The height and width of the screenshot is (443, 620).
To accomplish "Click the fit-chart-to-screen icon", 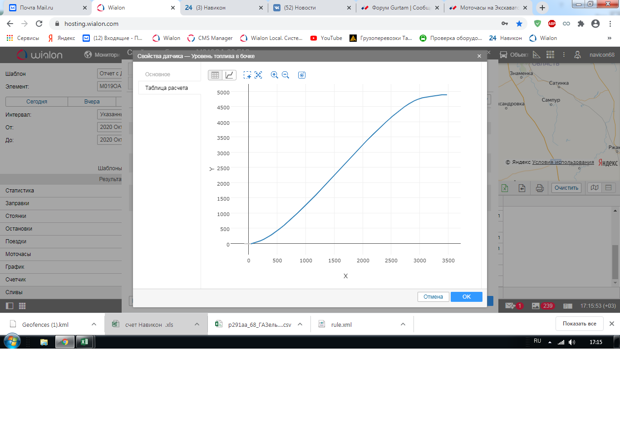I will 258,75.
